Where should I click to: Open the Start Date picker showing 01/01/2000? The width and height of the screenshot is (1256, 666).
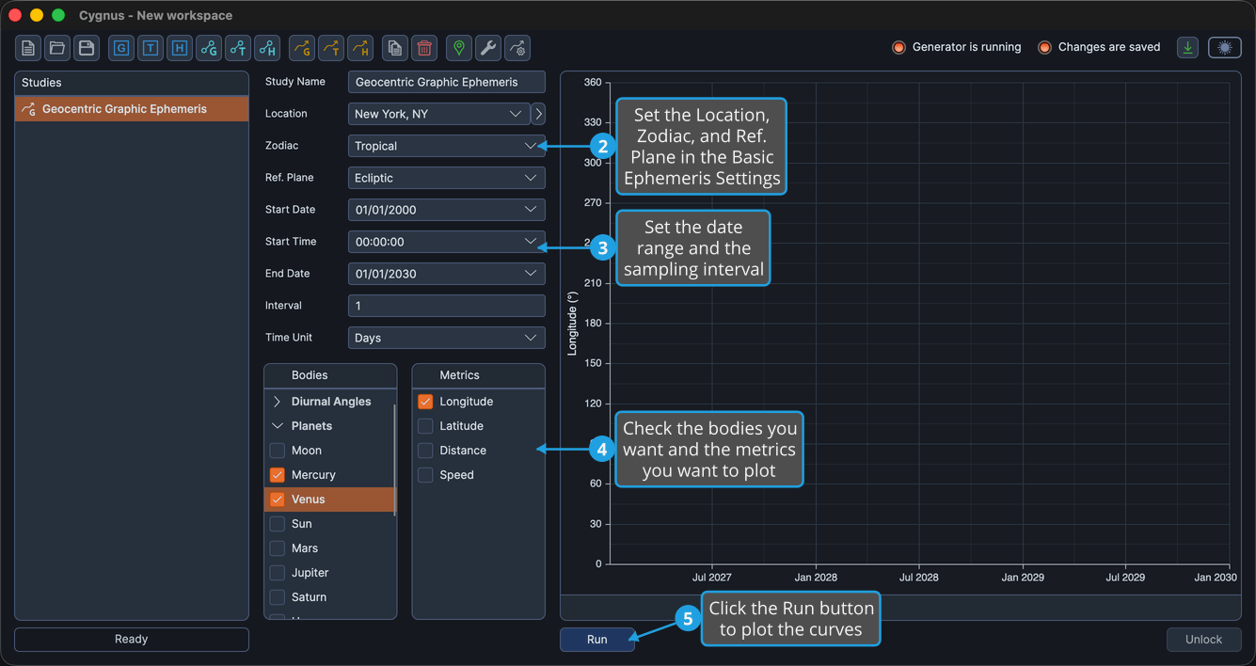point(447,210)
